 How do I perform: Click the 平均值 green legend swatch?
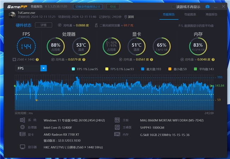(x=195, y=69)
